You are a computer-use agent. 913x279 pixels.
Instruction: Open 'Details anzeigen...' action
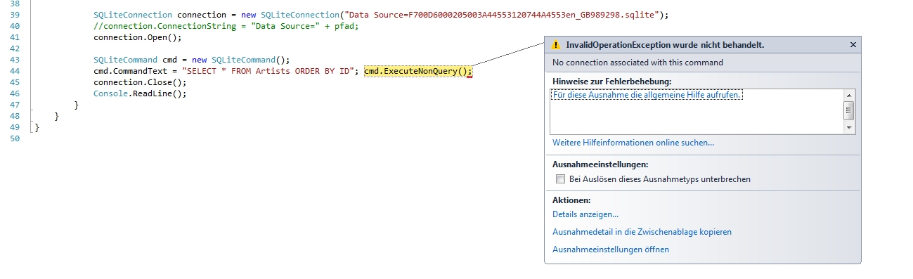click(x=585, y=214)
